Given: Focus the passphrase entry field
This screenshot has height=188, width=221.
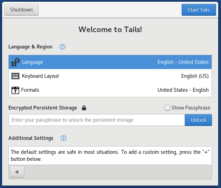Looking at the screenshot, I should coord(97,120).
